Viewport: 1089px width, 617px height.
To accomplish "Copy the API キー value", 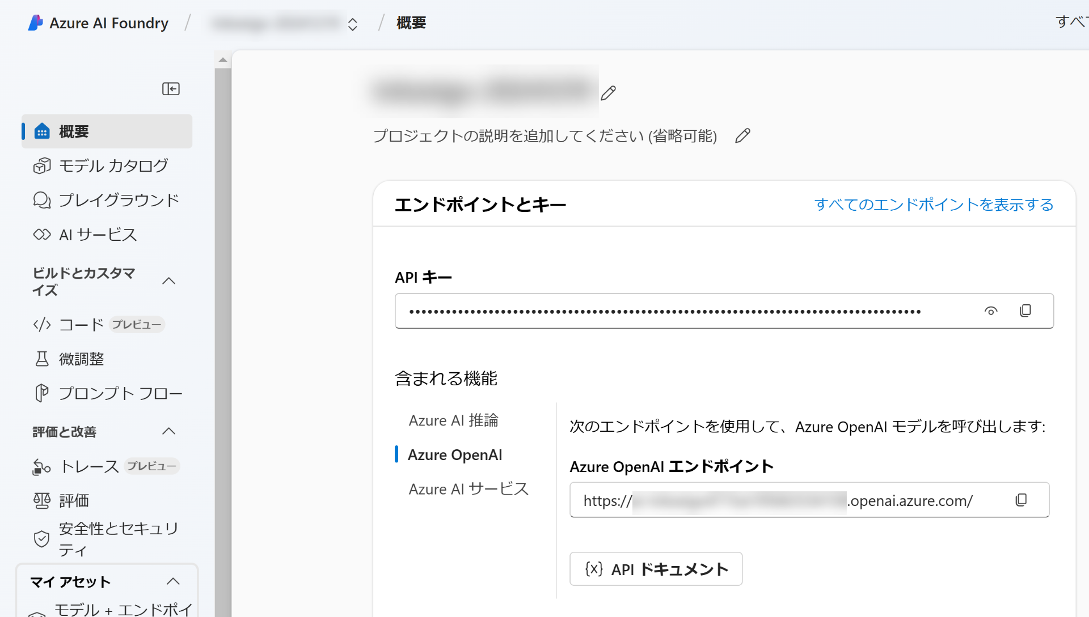I will coord(1025,310).
